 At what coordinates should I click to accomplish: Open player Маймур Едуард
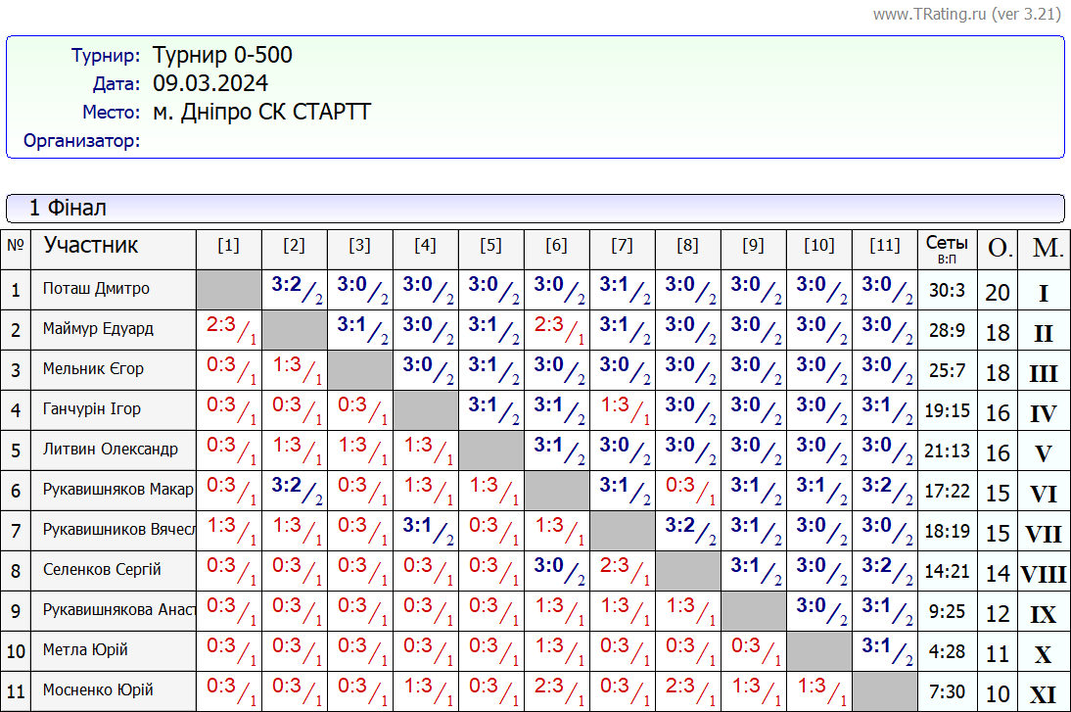tap(98, 329)
